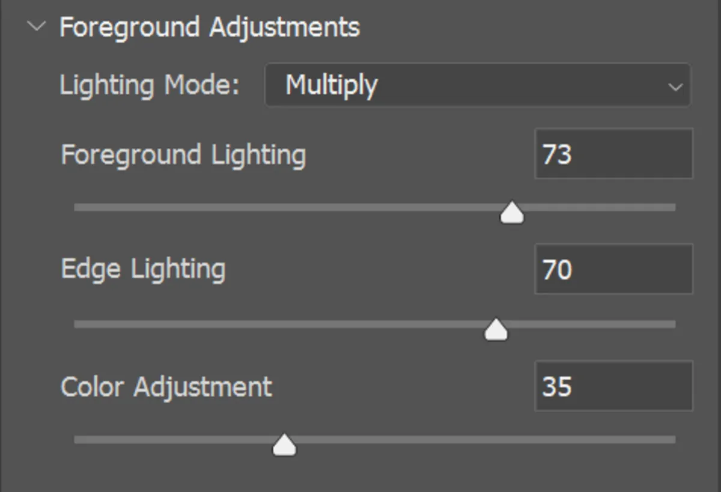The height and width of the screenshot is (492, 721).
Task: Click the Edge Lighting slider thumb
Action: (495, 328)
